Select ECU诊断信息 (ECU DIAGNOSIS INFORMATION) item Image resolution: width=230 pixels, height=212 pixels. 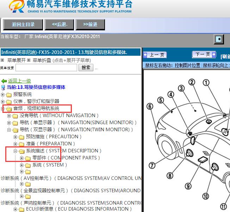pyautogui.click(x=79, y=209)
